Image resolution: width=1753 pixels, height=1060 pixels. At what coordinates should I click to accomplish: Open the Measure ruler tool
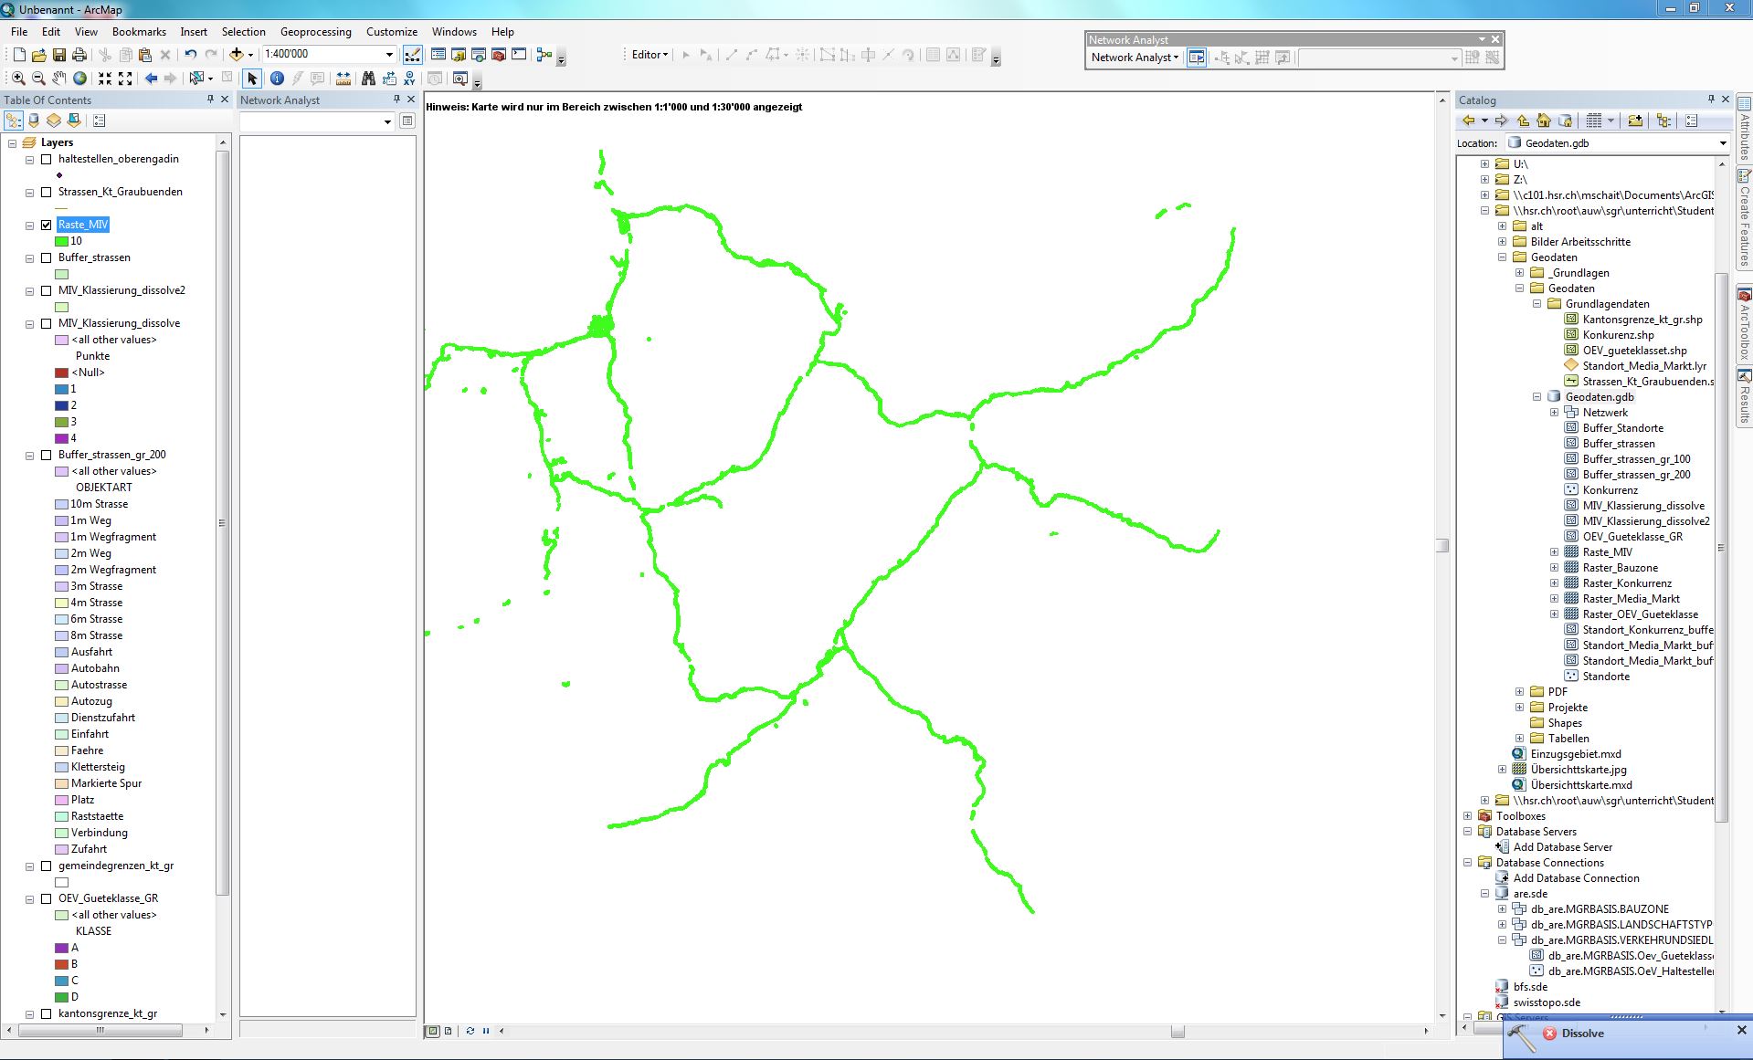343,79
